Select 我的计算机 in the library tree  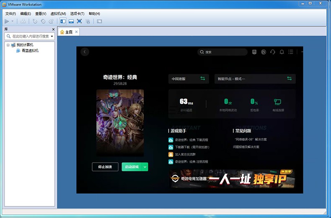click(x=25, y=45)
